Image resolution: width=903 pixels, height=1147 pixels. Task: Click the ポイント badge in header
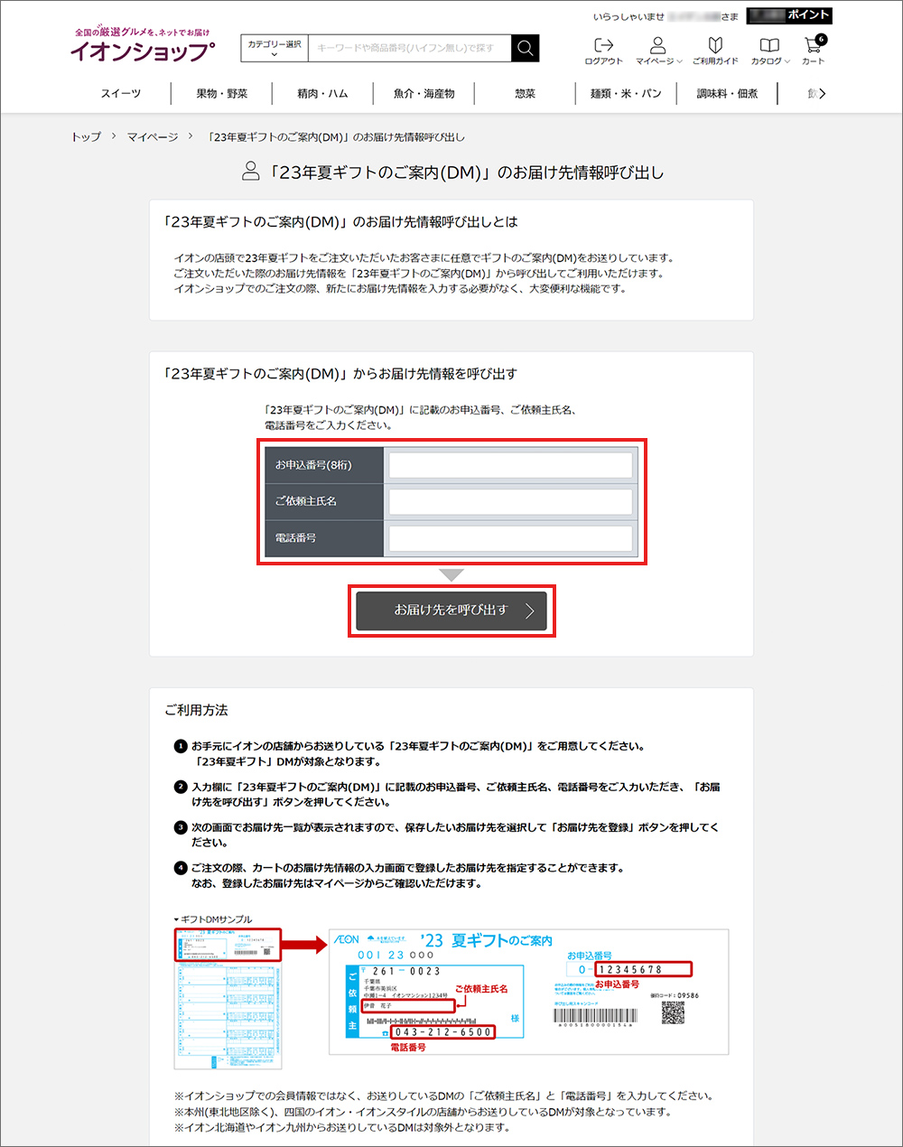(x=789, y=15)
